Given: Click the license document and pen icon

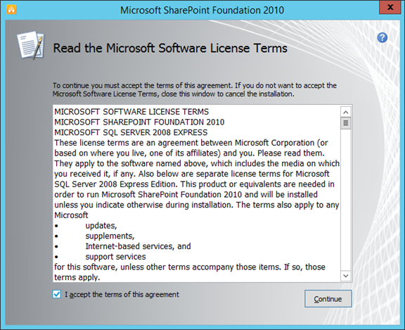Looking at the screenshot, I should click(31, 45).
